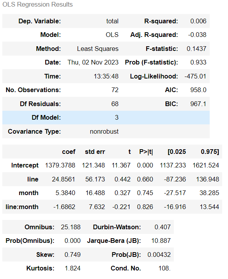Click the std err column header

pos(95,152)
